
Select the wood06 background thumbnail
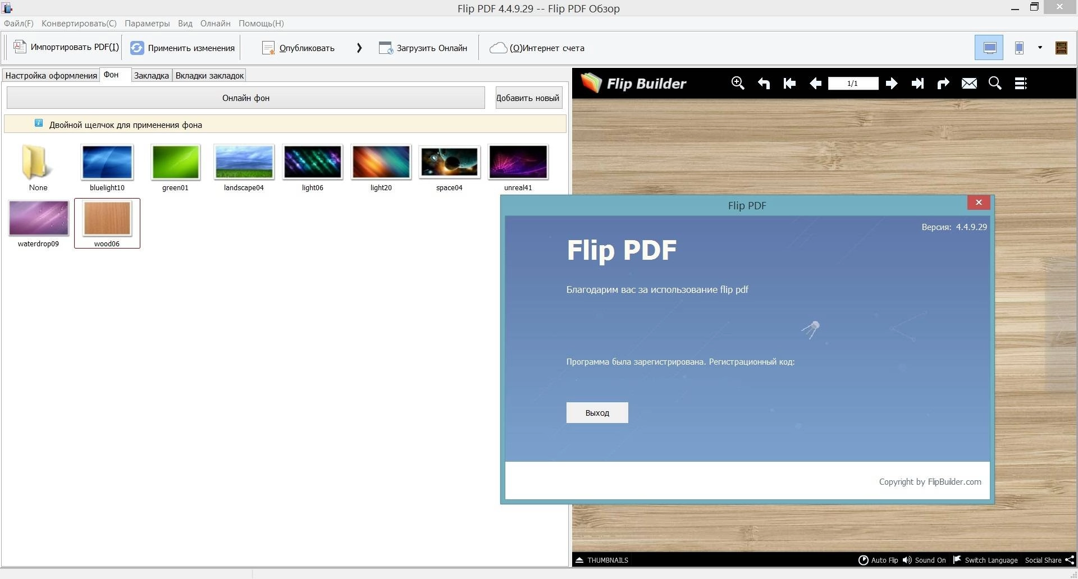[x=107, y=224]
